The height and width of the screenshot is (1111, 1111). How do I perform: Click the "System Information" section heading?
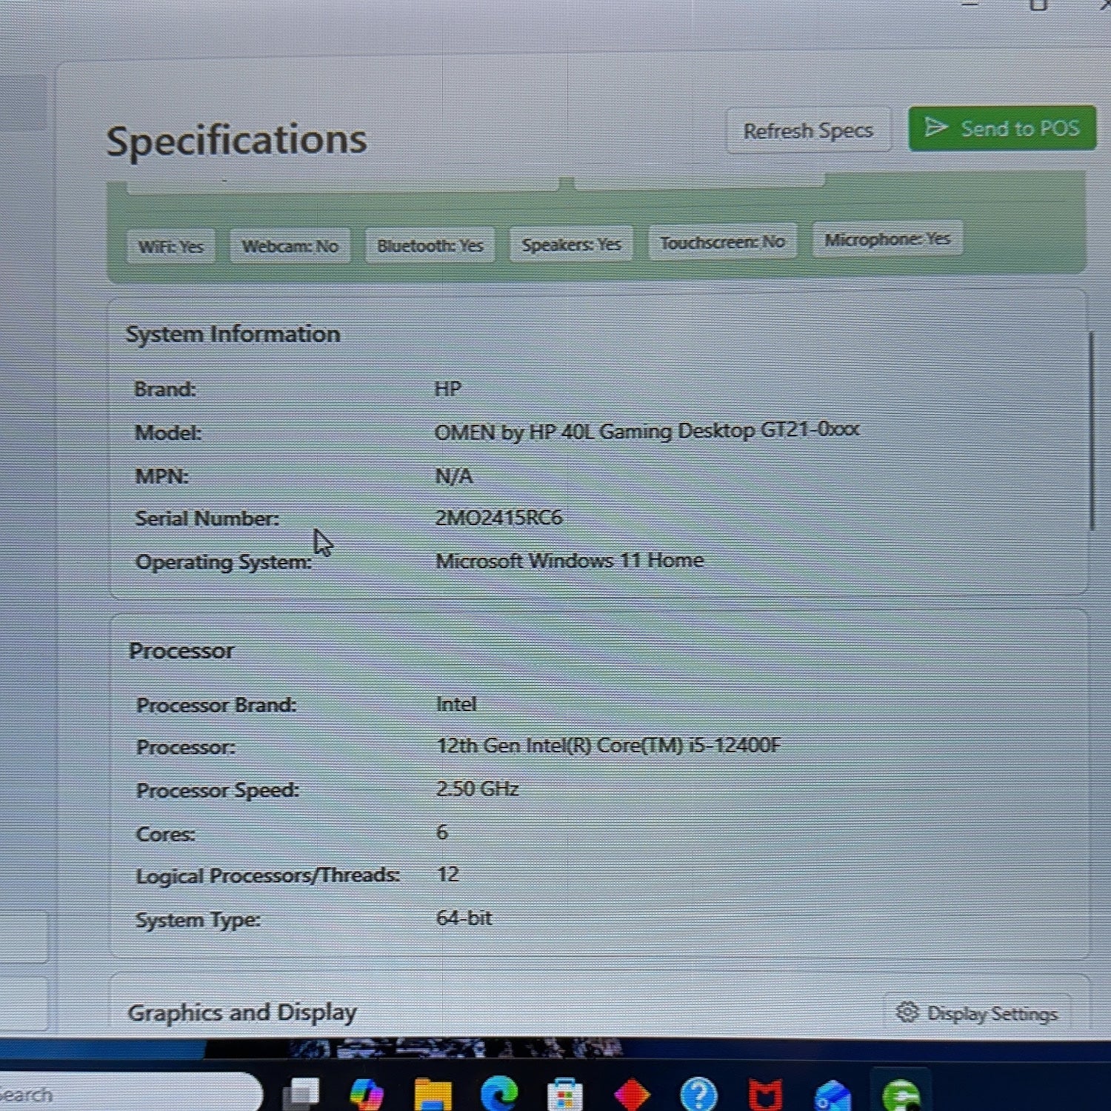[x=233, y=334]
